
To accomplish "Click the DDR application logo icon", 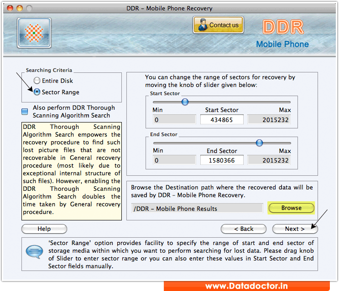I will (34, 33).
